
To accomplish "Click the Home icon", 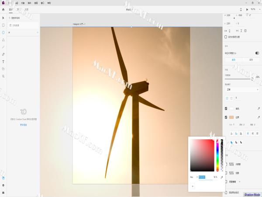I will pyautogui.click(x=3, y=9).
